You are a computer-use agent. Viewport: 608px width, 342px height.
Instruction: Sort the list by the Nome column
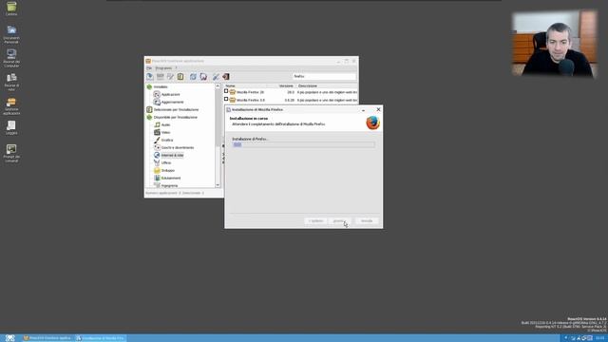[245, 85]
